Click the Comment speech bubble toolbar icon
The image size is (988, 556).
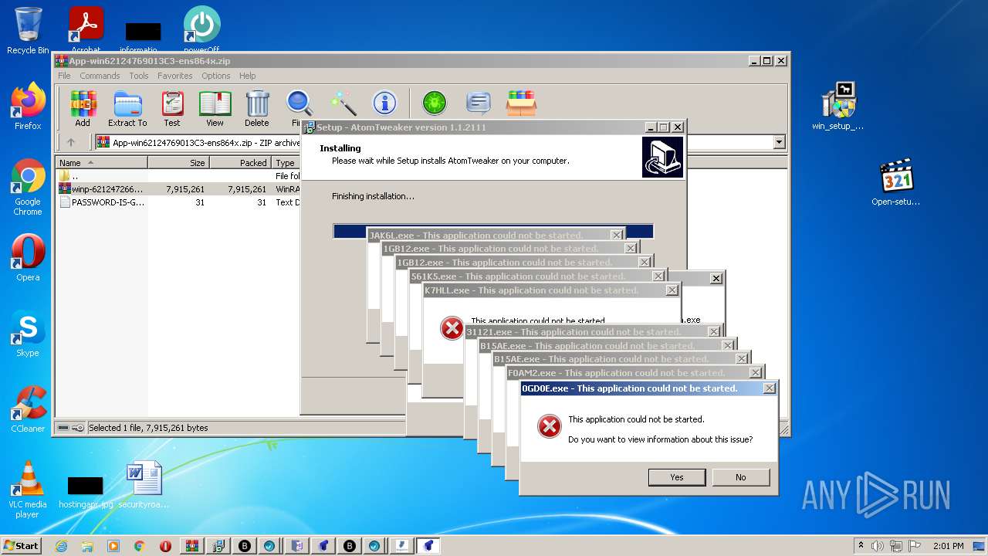479,103
